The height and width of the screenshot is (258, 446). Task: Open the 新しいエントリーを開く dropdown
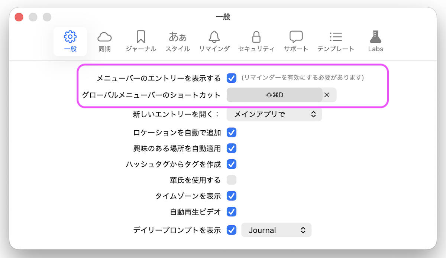click(274, 115)
